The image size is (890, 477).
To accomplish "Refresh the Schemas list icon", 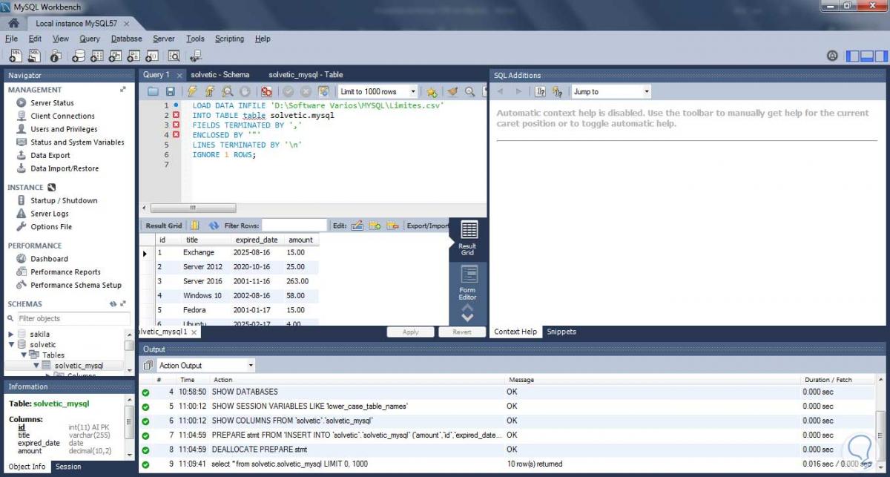I will 114,303.
